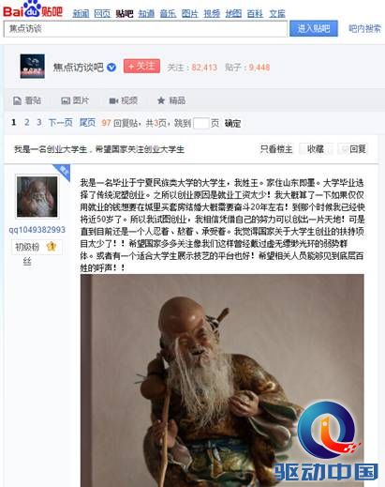Viewport: 385px width, 487px height.
Task: Go to page 2 of replies
Action: 27,122
